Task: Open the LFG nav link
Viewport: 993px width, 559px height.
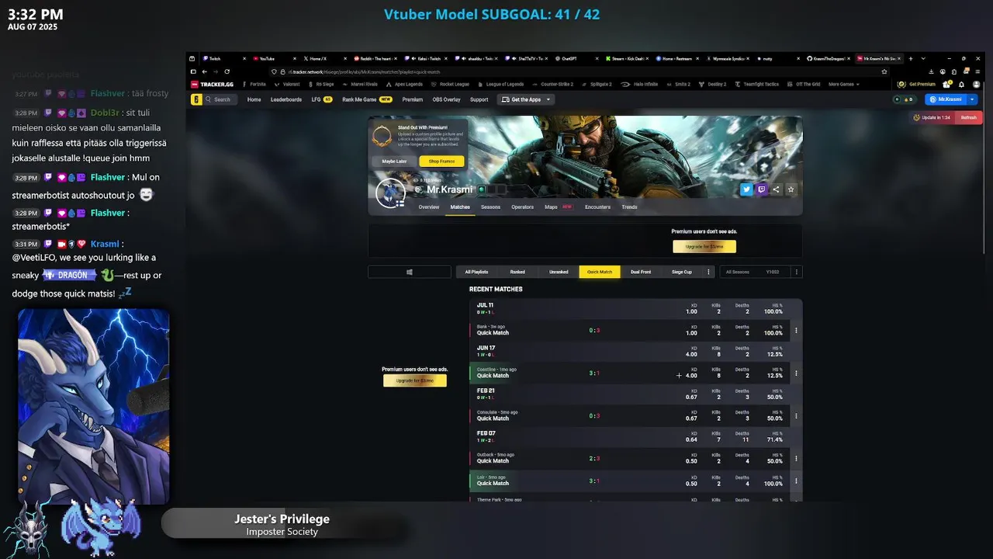Action: 321,99
